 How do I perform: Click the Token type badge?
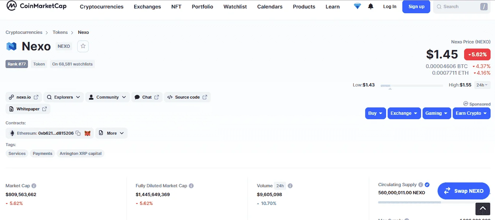(39, 64)
